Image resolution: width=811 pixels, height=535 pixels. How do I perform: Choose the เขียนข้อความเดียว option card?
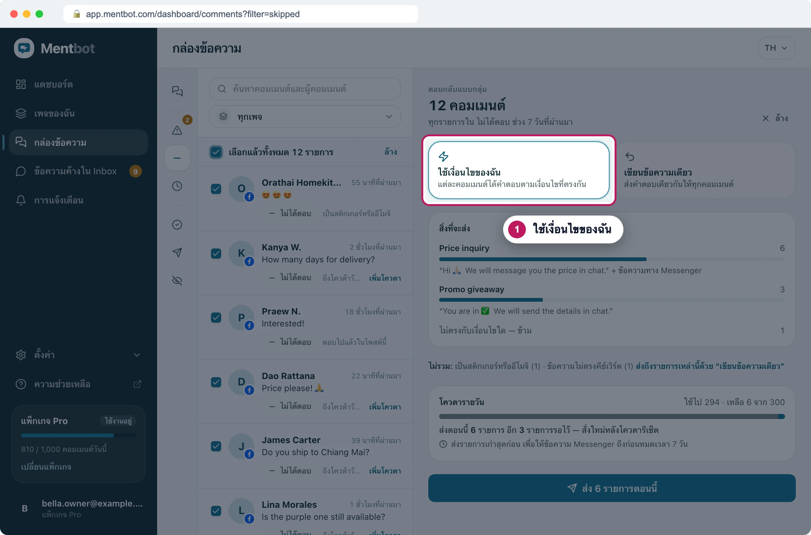[705, 170]
